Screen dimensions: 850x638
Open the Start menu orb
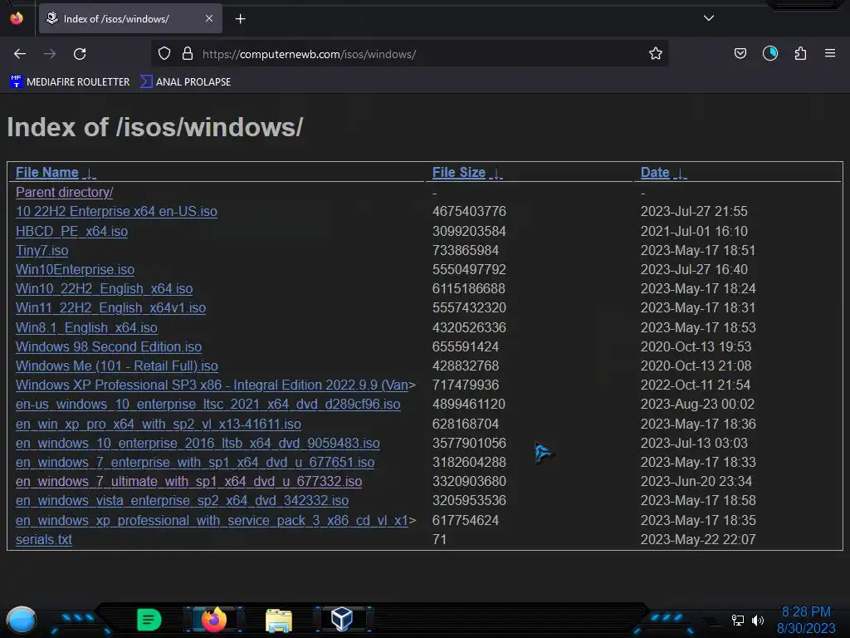pos(21,620)
